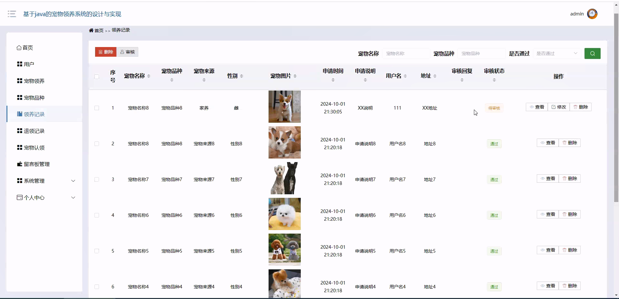Open the white Pomeranian photo in row 4
This screenshot has width=619, height=299.
click(285, 214)
